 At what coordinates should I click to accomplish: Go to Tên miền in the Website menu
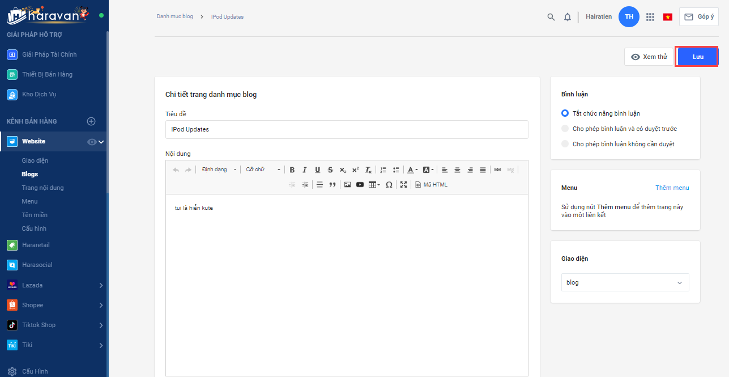click(35, 215)
